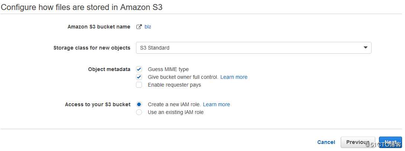Screen dimensions: 405x151
Task: Open the Storage class S3 Standard dropdown
Action: pyautogui.click(x=254, y=48)
